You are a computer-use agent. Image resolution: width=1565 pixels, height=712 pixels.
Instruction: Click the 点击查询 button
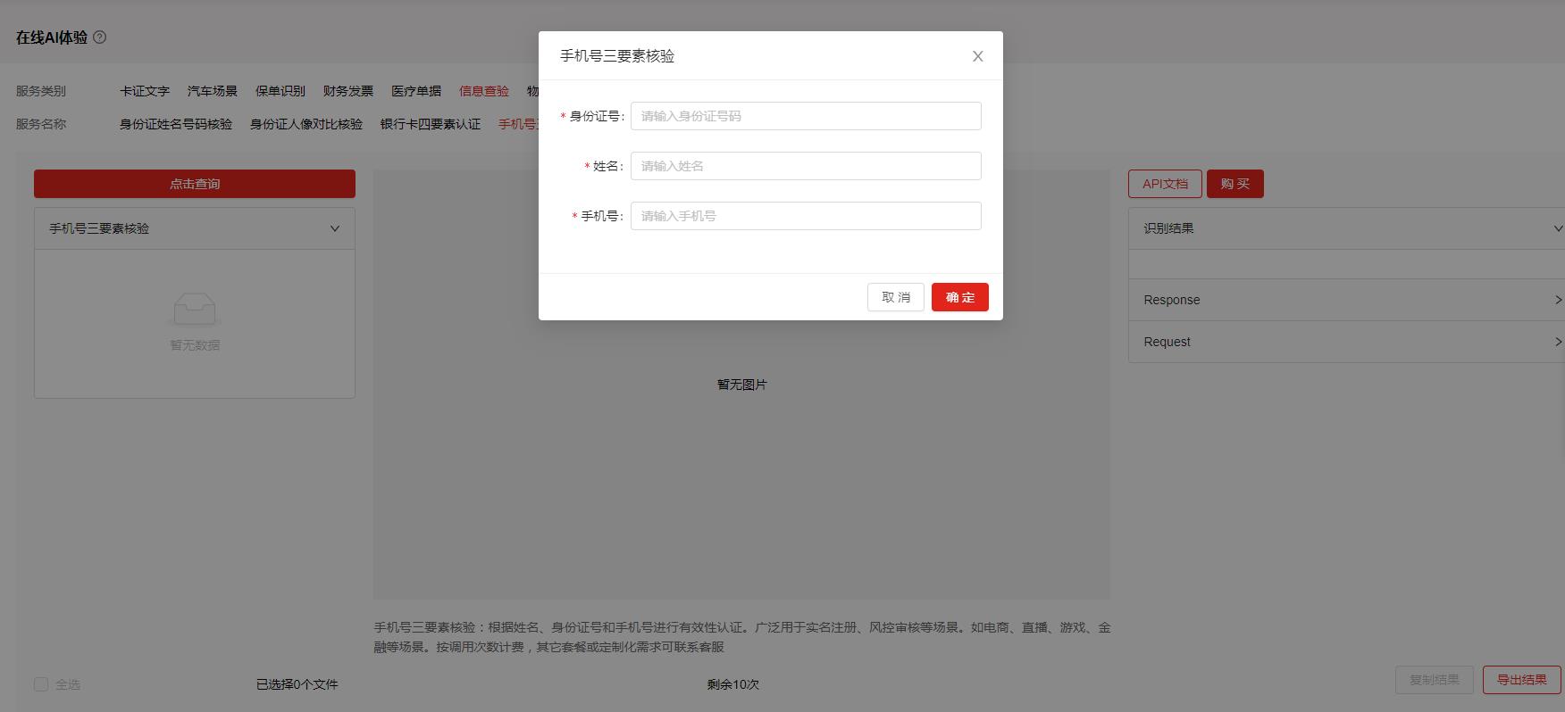point(195,184)
